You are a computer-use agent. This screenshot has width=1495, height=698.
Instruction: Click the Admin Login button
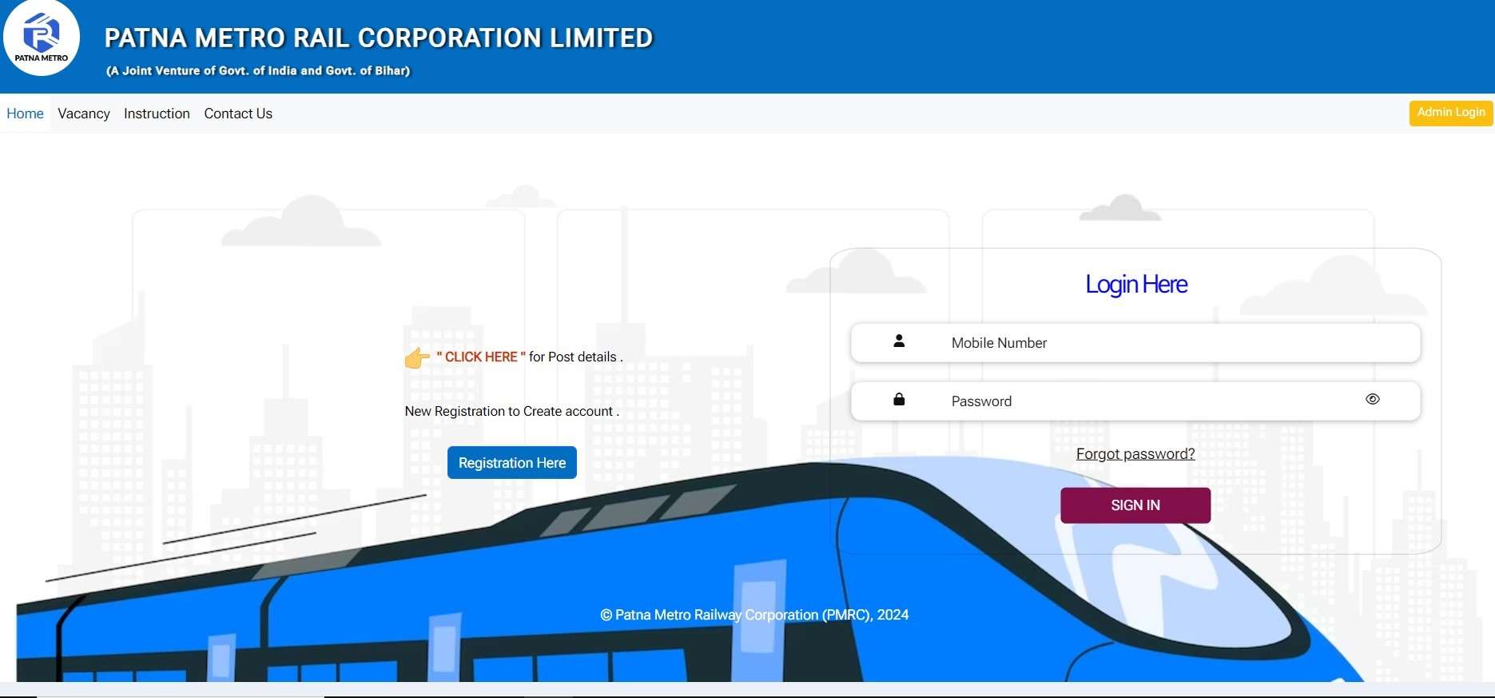[1451, 113]
